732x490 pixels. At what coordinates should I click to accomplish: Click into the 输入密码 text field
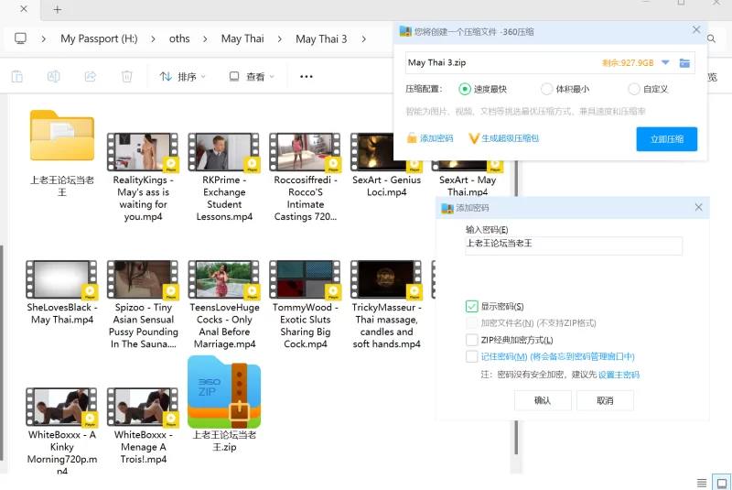coord(574,245)
